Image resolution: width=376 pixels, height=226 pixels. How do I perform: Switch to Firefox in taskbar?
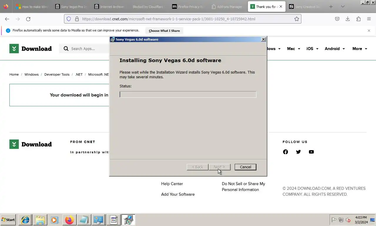click(x=69, y=220)
